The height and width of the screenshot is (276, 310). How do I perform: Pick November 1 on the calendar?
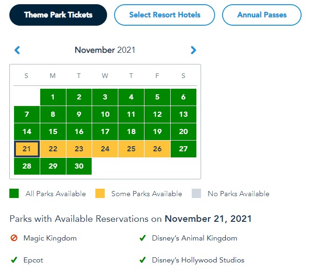coord(53,97)
